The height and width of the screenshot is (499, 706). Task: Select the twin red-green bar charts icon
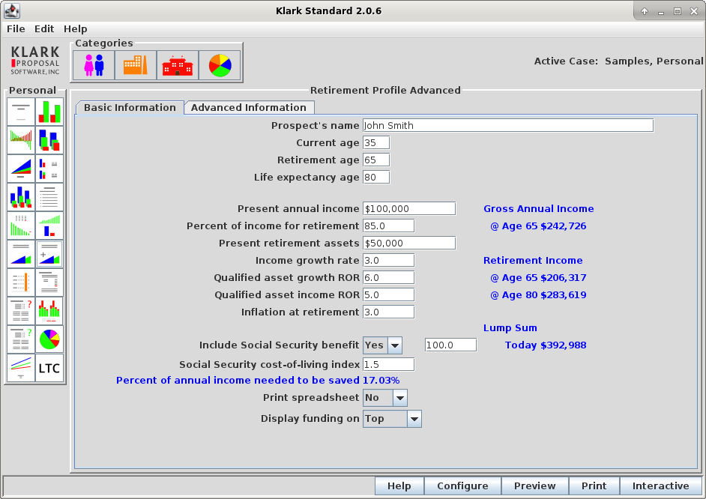coord(49,310)
